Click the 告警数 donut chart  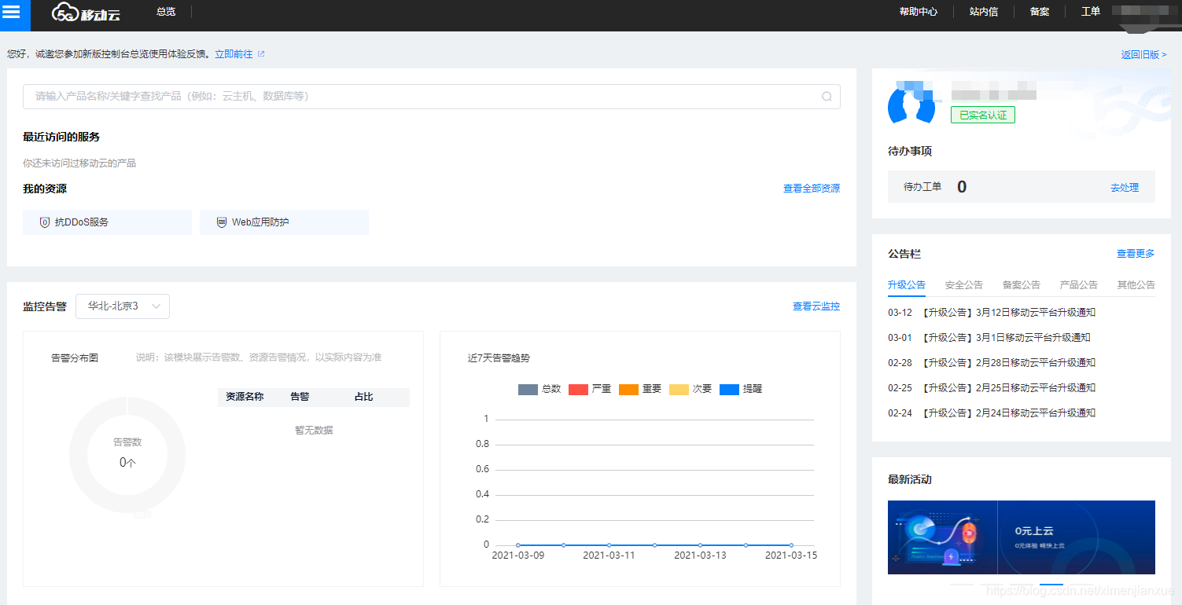[127, 454]
